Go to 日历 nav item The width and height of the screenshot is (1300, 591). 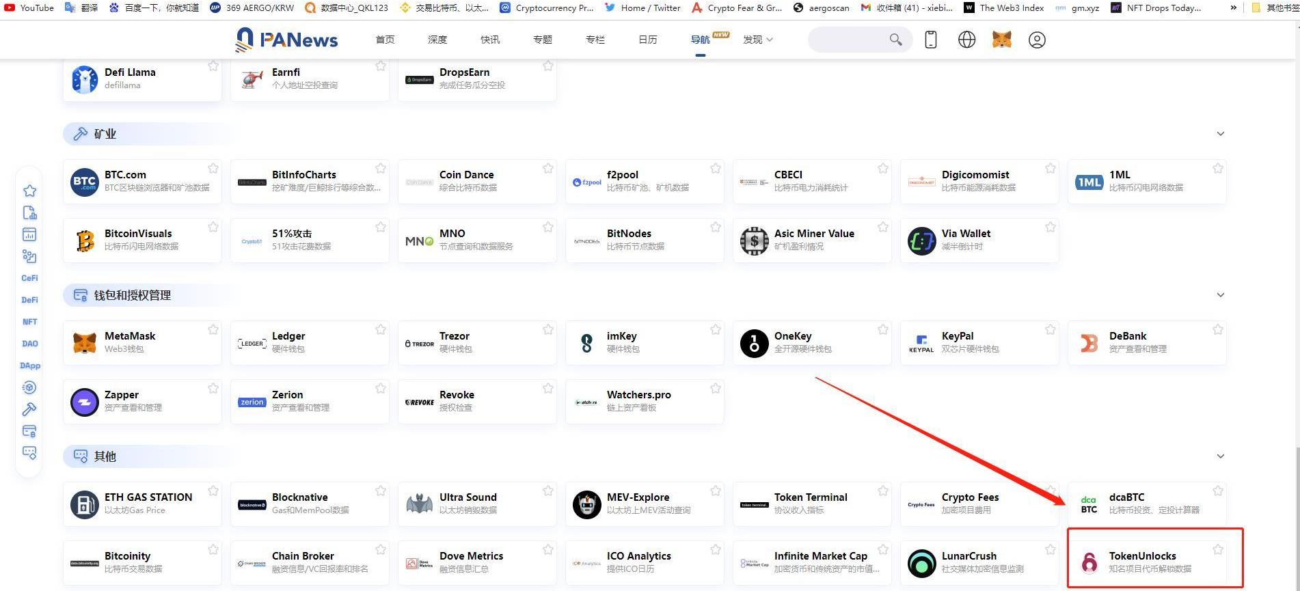(648, 40)
